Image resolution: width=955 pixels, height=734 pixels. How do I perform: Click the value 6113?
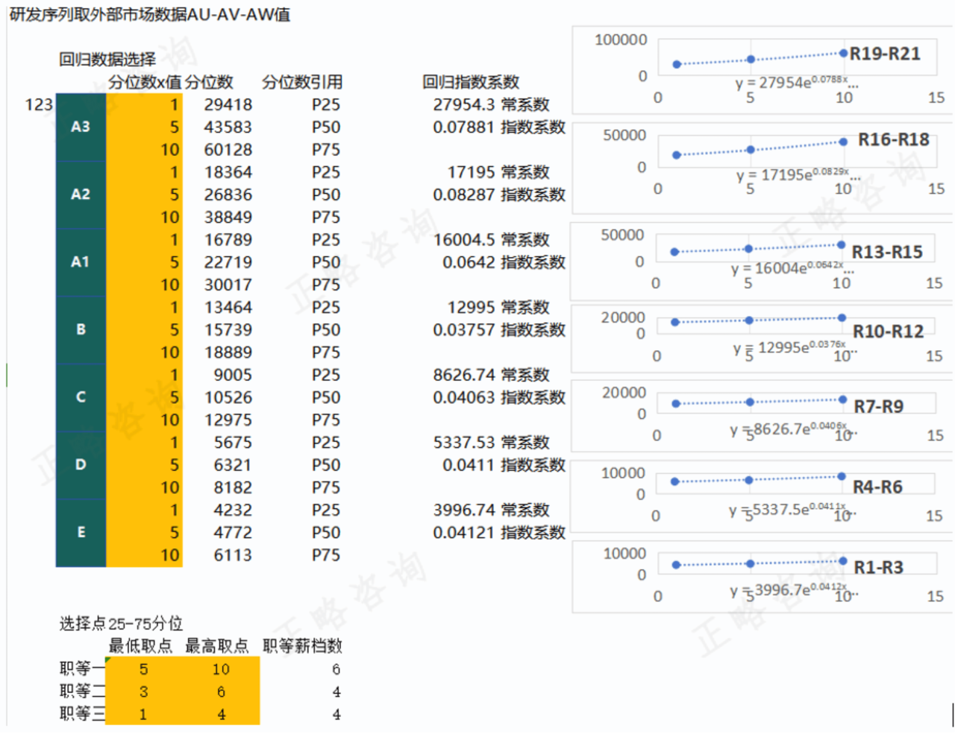tap(233, 555)
